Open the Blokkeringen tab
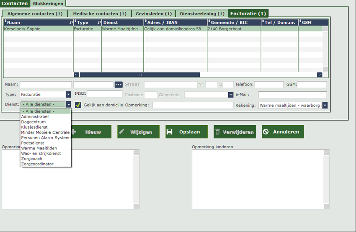Viewport: 356px width, 232px height. coord(48,3)
